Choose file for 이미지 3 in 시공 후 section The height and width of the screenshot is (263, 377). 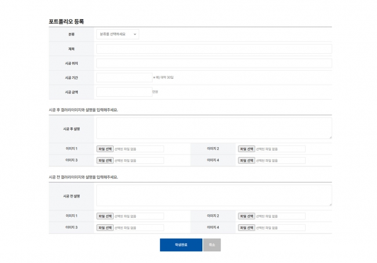(105, 160)
